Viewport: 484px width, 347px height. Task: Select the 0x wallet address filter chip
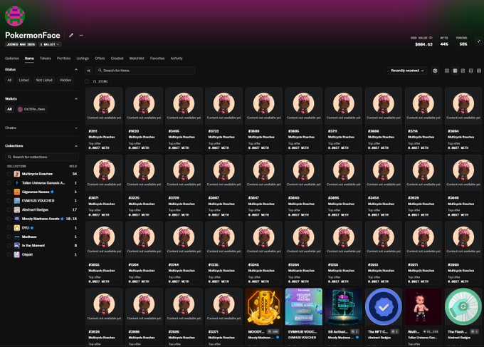[x=32, y=109]
